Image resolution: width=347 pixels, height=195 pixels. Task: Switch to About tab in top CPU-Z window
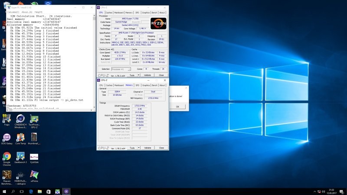(162, 13)
